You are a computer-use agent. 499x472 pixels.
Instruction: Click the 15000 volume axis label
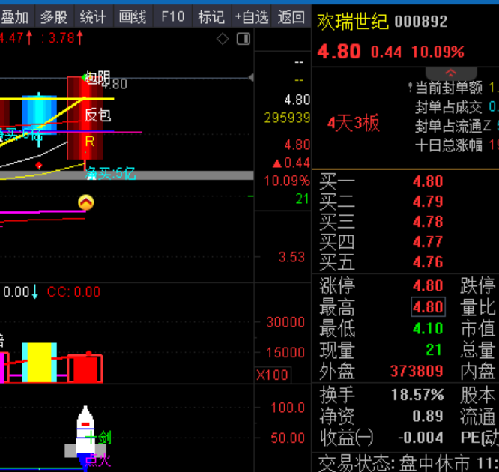pyautogui.click(x=285, y=353)
